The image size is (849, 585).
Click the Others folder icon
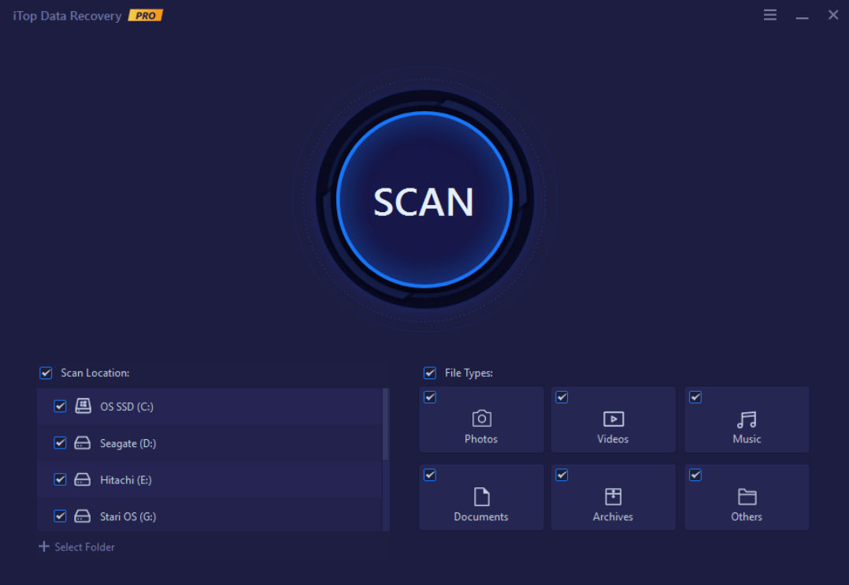[x=747, y=497]
